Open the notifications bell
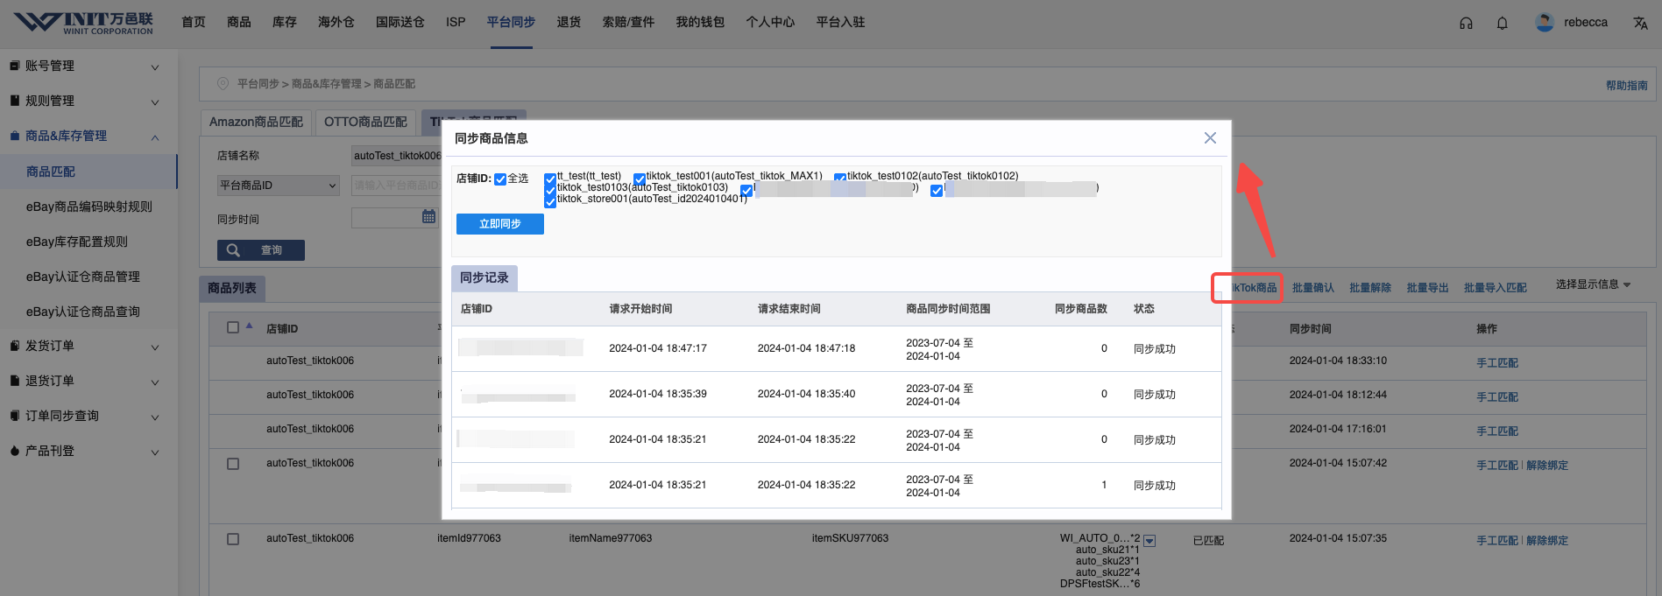1662x596 pixels. pyautogui.click(x=1502, y=23)
